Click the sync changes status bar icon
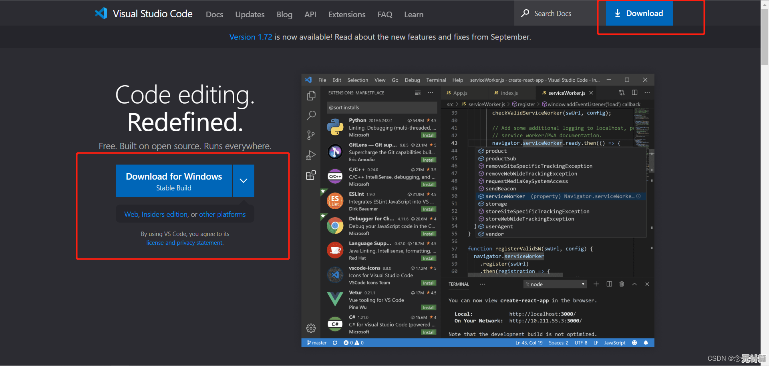This screenshot has height=366, width=769. 335,343
